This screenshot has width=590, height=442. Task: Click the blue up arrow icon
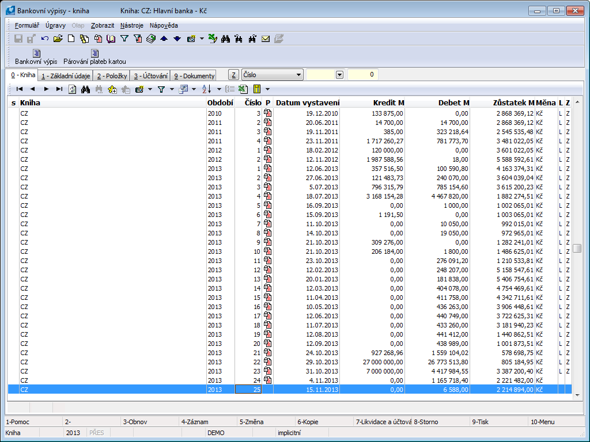[x=164, y=39]
